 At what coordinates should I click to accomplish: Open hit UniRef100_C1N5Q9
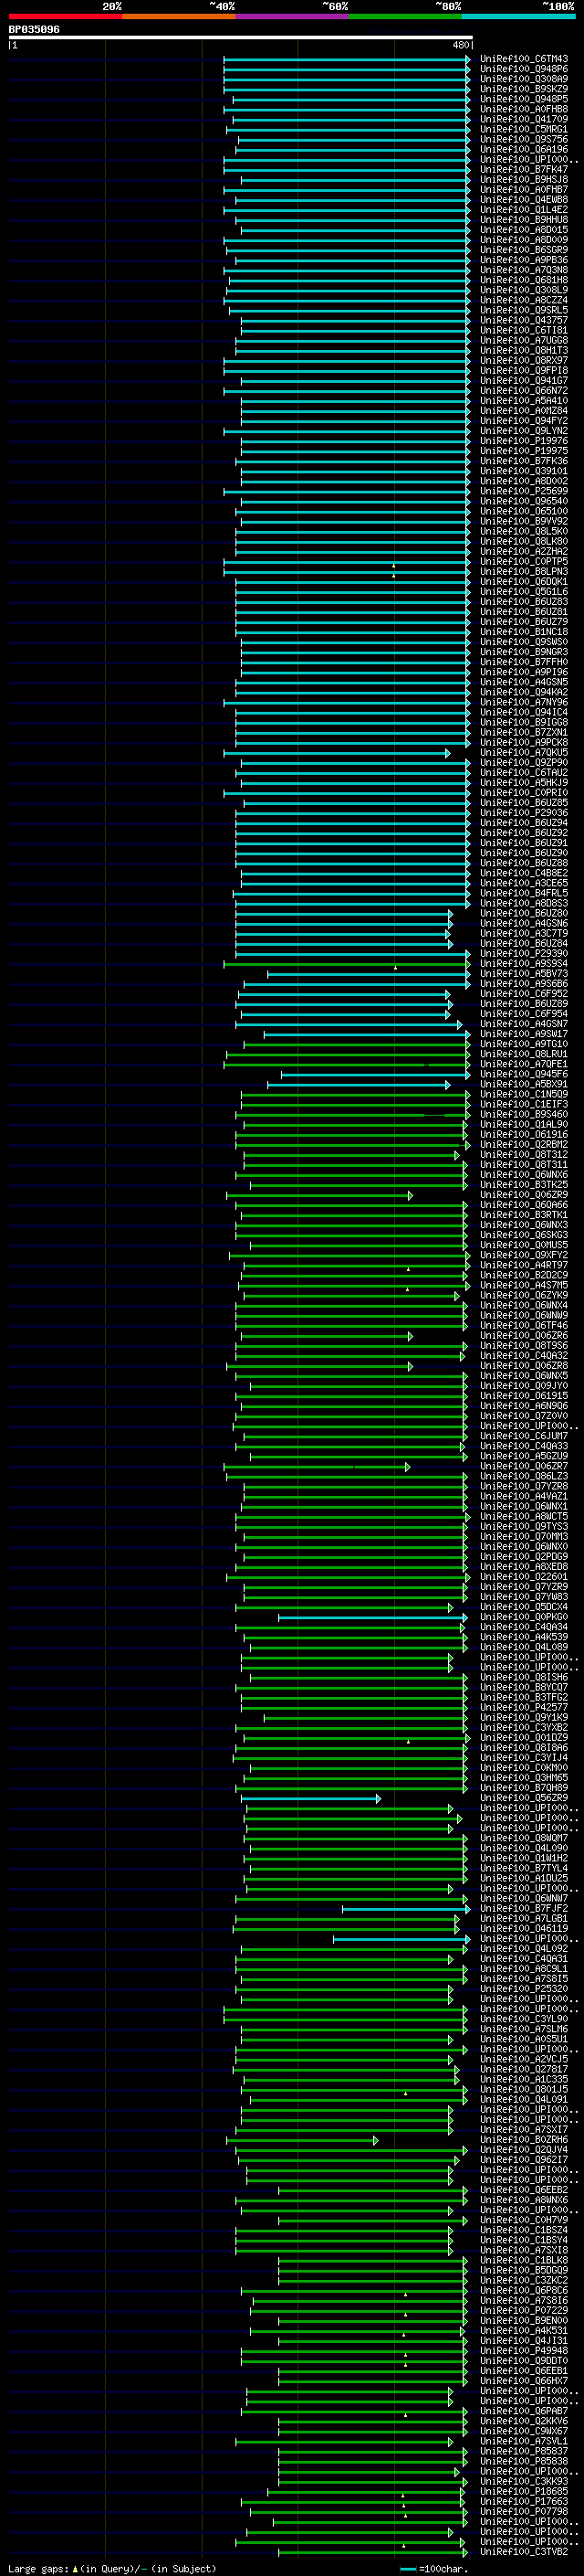pyautogui.click(x=524, y=1095)
